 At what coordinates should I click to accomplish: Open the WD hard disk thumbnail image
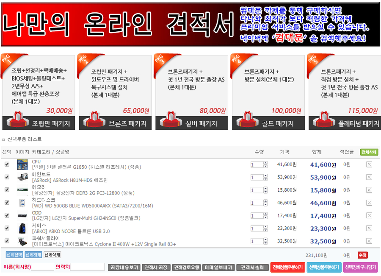[22, 203]
